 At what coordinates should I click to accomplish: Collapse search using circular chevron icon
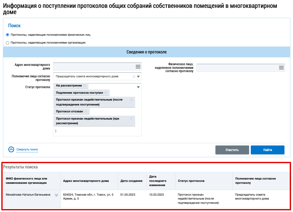(11, 149)
